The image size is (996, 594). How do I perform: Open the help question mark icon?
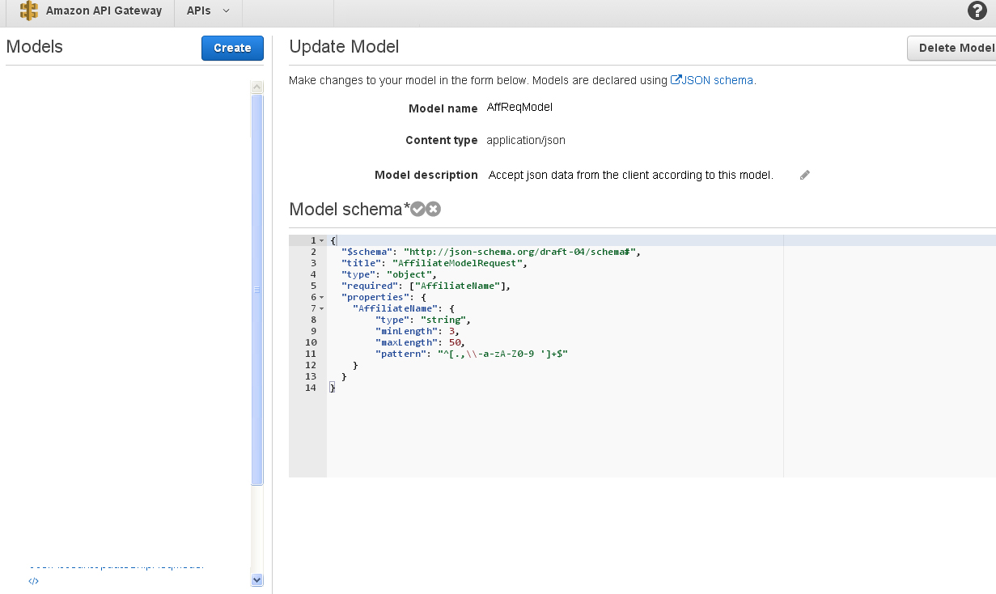(x=977, y=11)
